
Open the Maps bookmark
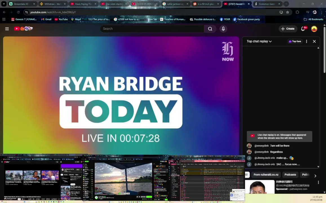coord(76,19)
